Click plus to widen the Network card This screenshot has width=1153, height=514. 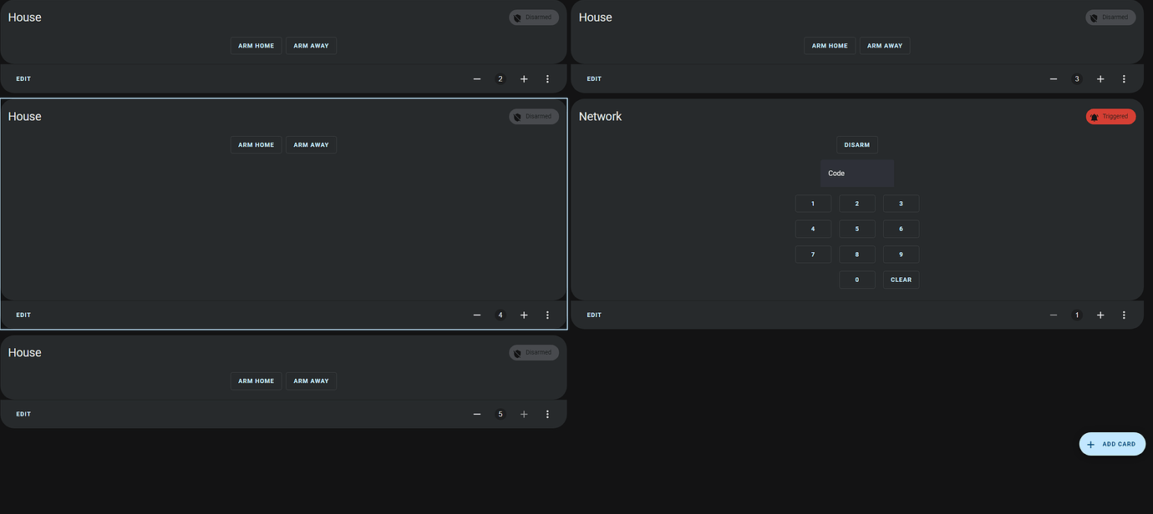[1100, 315]
